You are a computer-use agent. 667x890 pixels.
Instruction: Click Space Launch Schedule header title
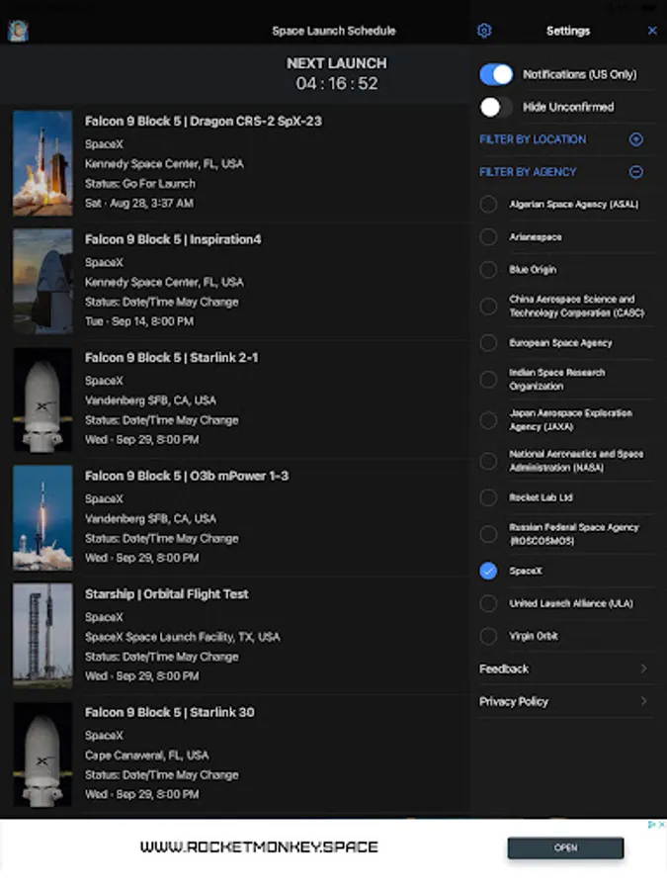(334, 31)
